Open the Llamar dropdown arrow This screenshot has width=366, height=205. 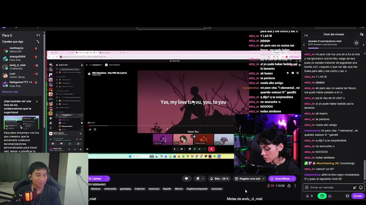[x=107, y=179]
